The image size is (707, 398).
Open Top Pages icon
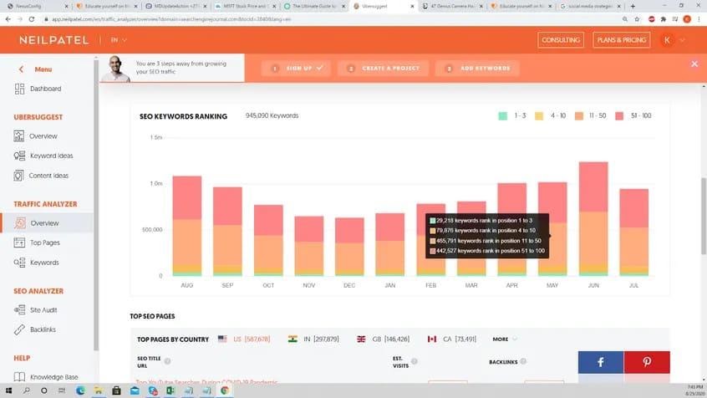[19, 242]
